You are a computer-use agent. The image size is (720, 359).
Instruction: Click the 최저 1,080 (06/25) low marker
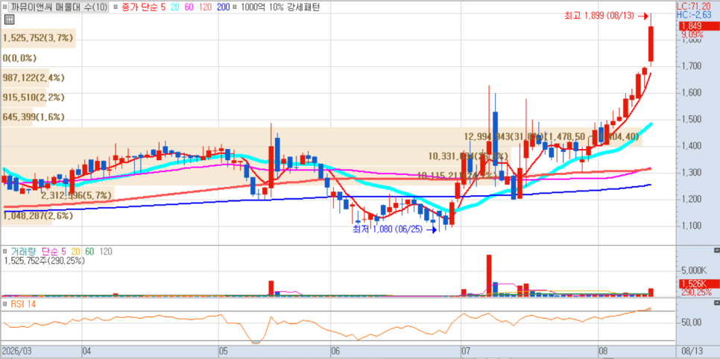(394, 229)
